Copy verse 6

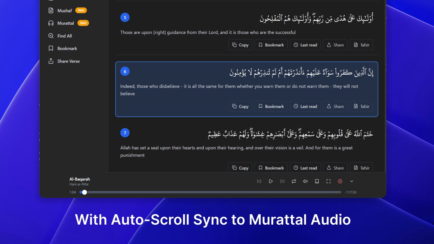coord(240,106)
